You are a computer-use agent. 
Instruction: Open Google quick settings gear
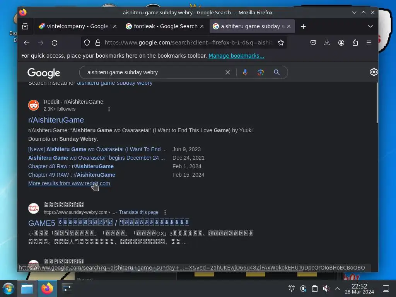[374, 72]
